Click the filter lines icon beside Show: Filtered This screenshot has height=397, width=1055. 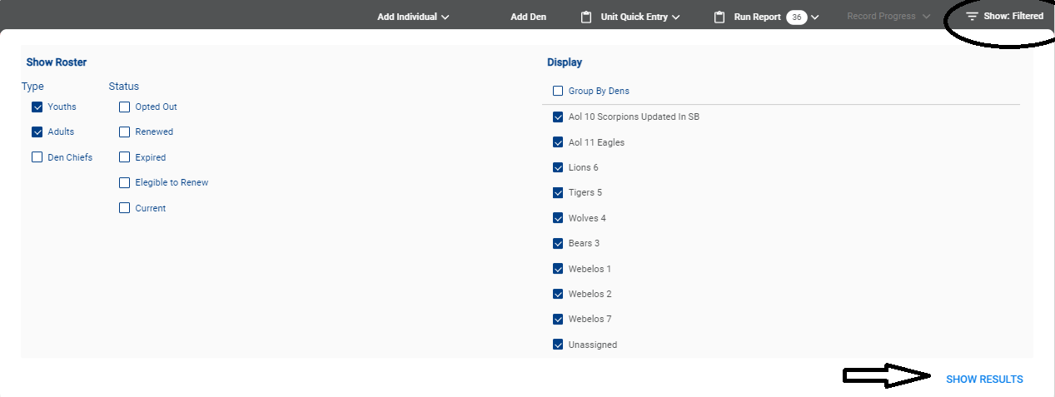(972, 16)
